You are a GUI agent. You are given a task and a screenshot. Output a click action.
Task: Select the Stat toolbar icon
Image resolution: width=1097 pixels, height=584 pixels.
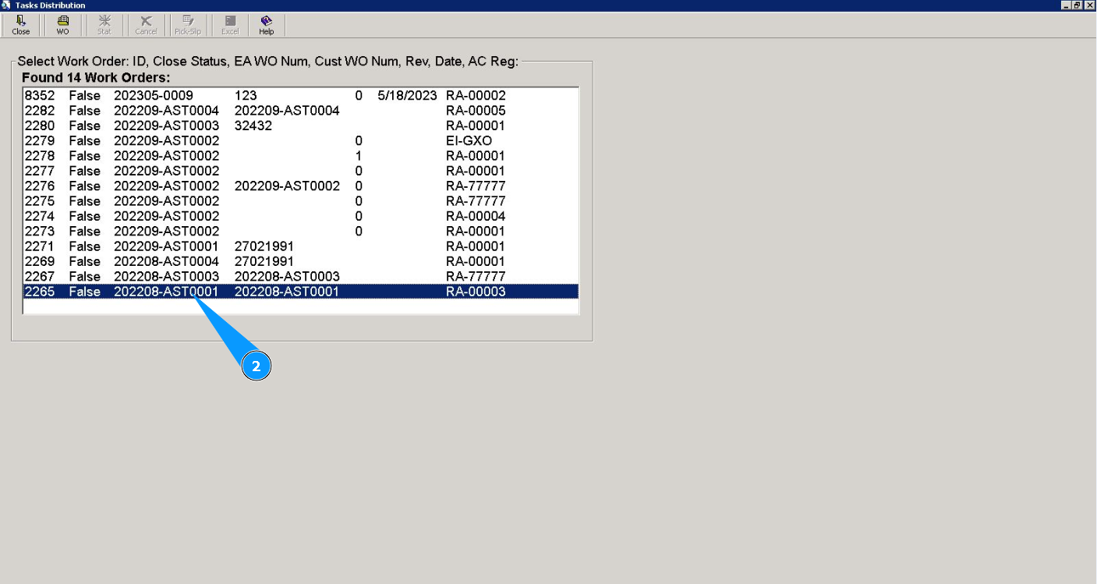(104, 26)
